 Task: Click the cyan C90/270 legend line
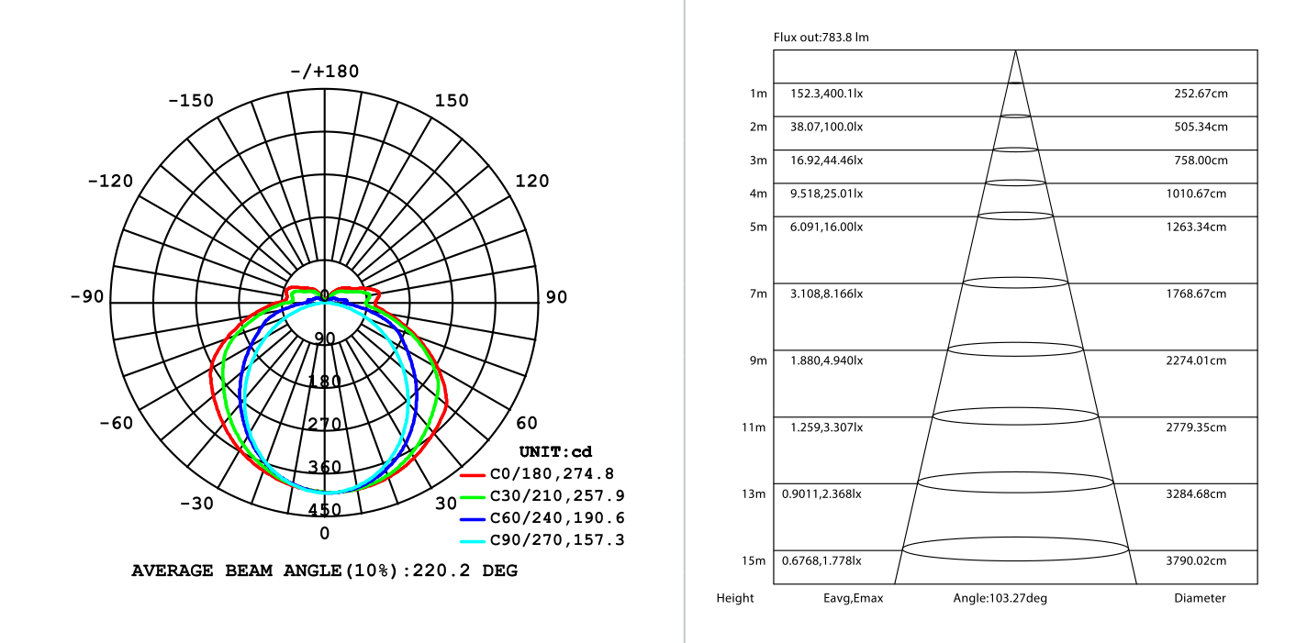[x=473, y=541]
